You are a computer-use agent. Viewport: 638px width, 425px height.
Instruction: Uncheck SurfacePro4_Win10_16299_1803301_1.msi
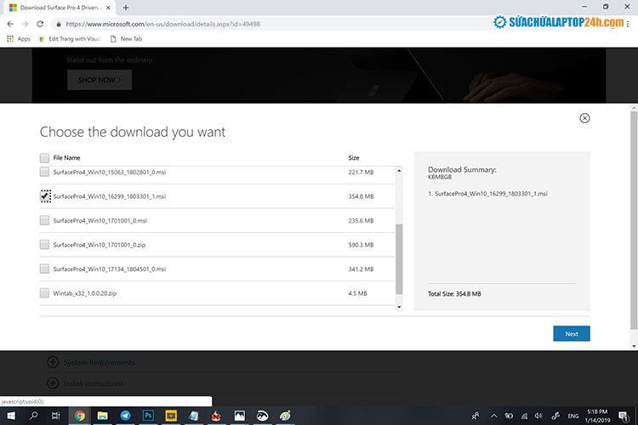pyautogui.click(x=45, y=196)
